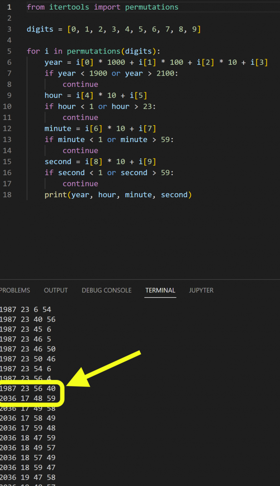Image resolution: width=280 pixels, height=486 pixels.
Task: Select line number 5 in the gutter
Action: pyautogui.click(x=9, y=51)
